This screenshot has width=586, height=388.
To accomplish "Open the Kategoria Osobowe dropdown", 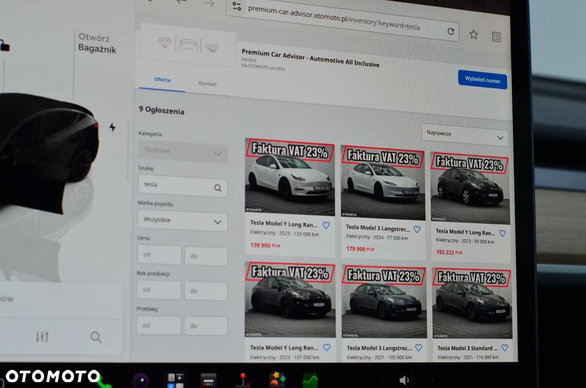I will pos(183,152).
